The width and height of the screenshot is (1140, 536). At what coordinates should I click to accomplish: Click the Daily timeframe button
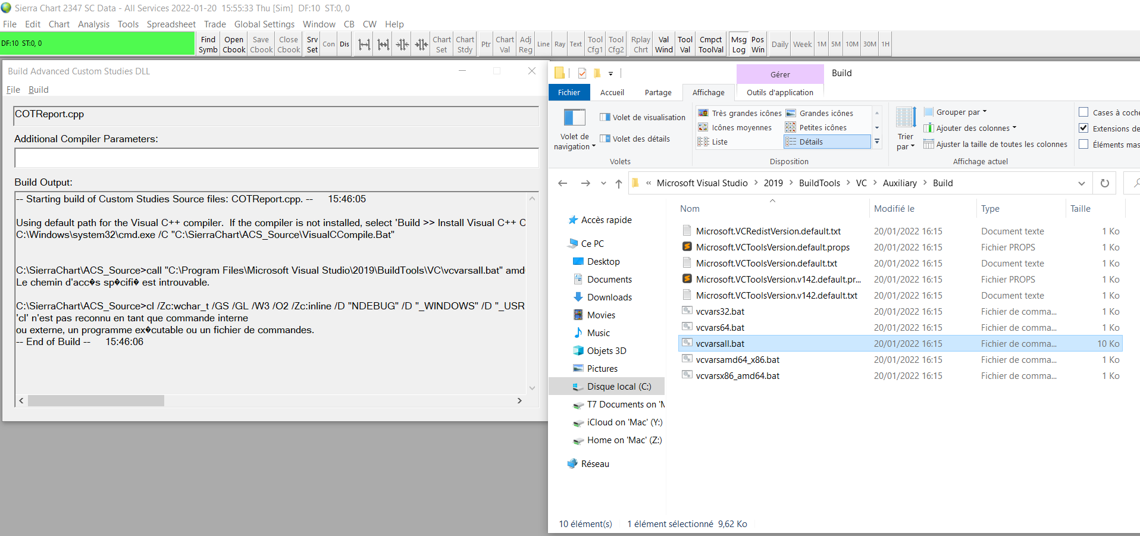779,44
